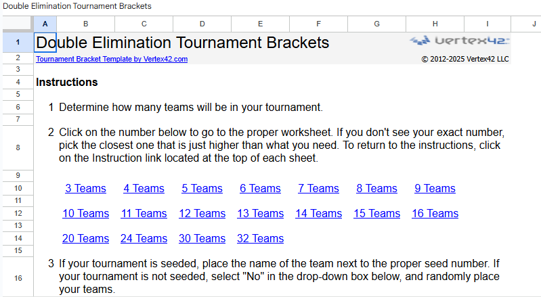Select row 8 header
Image resolution: width=541 pixels, height=297 pixels.
click(x=17, y=147)
